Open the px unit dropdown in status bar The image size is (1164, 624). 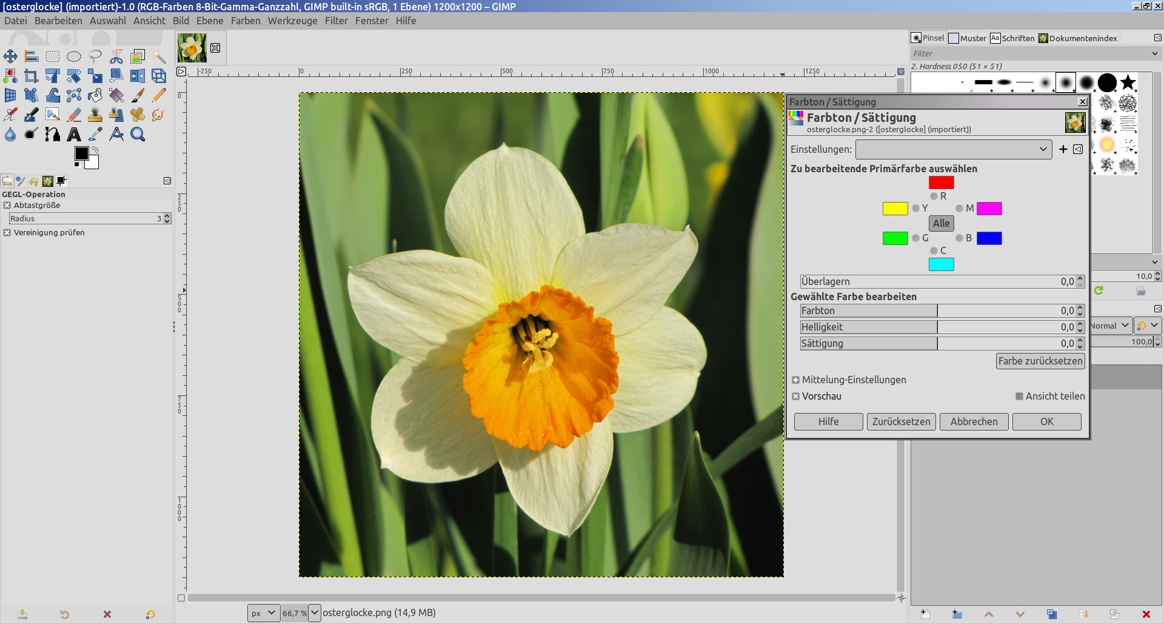tap(263, 613)
